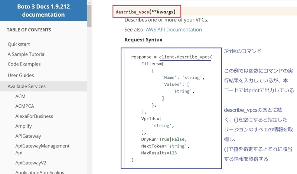Open ApiGatewayManagementApi service docs

(x=42, y=149)
